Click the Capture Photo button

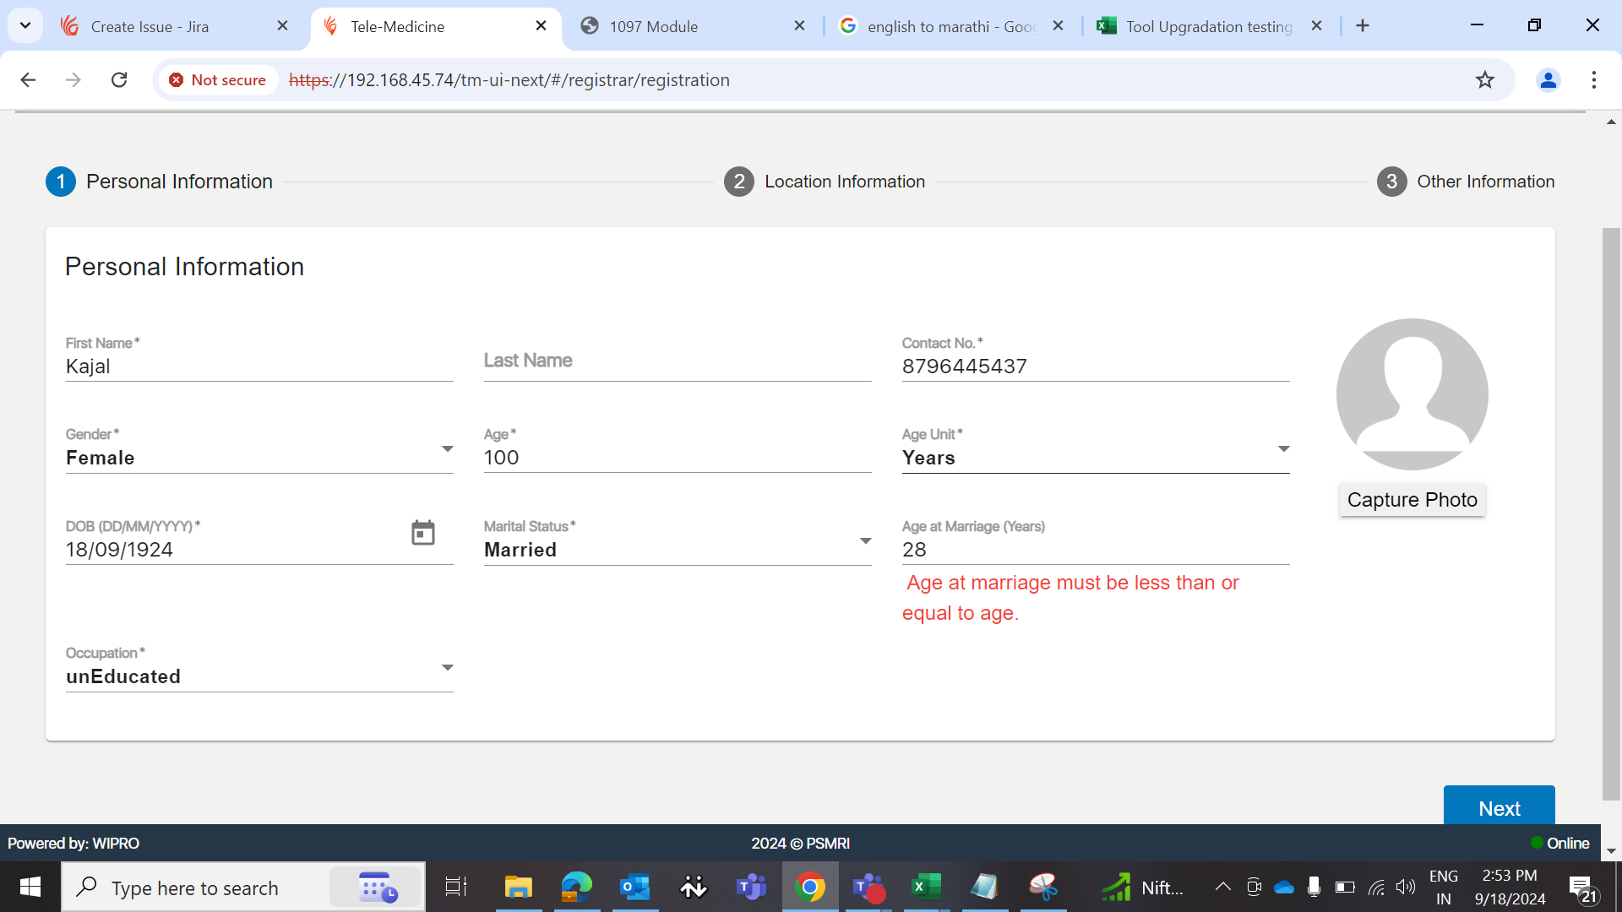(1412, 500)
